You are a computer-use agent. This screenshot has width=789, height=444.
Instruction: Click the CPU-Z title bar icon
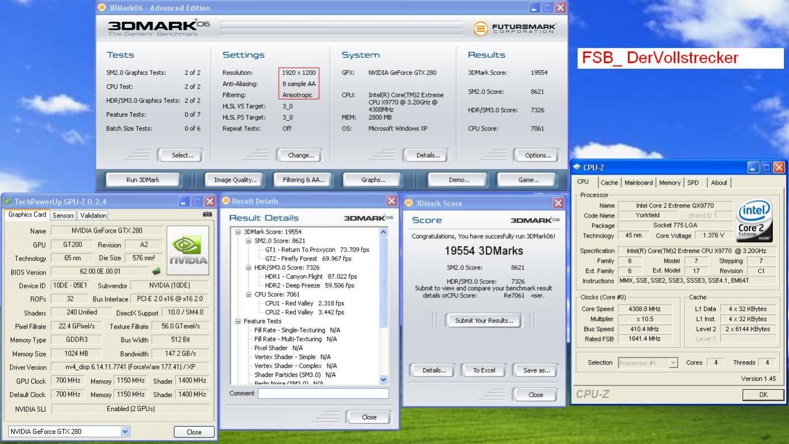pyautogui.click(x=577, y=167)
